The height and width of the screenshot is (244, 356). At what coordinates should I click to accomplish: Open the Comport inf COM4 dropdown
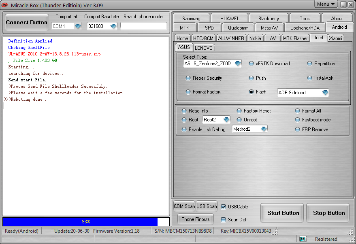click(x=78, y=26)
